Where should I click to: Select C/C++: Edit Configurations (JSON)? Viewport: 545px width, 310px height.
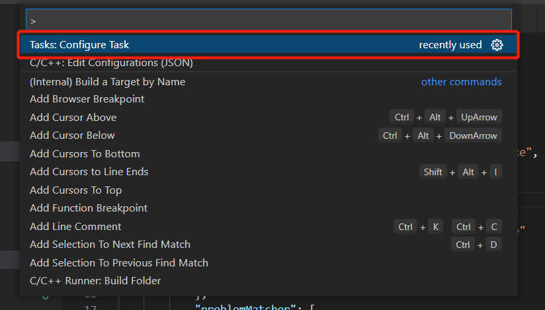point(111,63)
